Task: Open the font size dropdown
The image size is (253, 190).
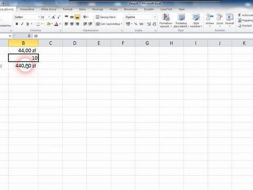Action: point(49,17)
